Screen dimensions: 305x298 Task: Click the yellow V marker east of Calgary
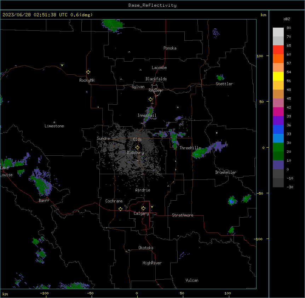152,207
